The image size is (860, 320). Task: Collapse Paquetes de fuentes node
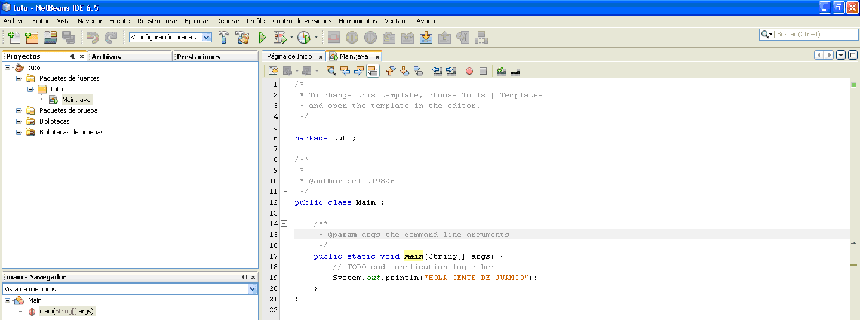[x=19, y=78]
